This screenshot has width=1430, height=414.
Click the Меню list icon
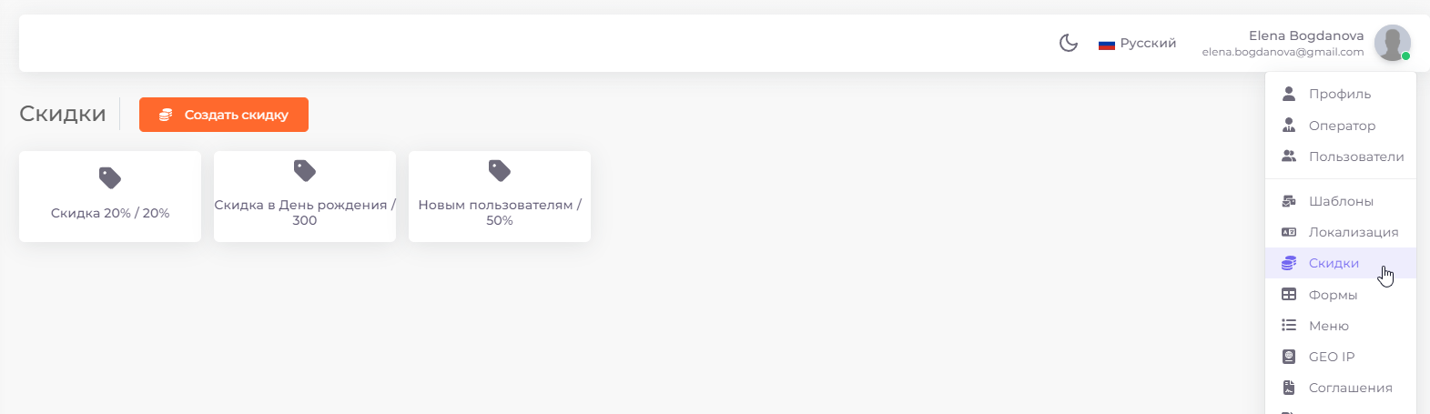coord(1289,325)
